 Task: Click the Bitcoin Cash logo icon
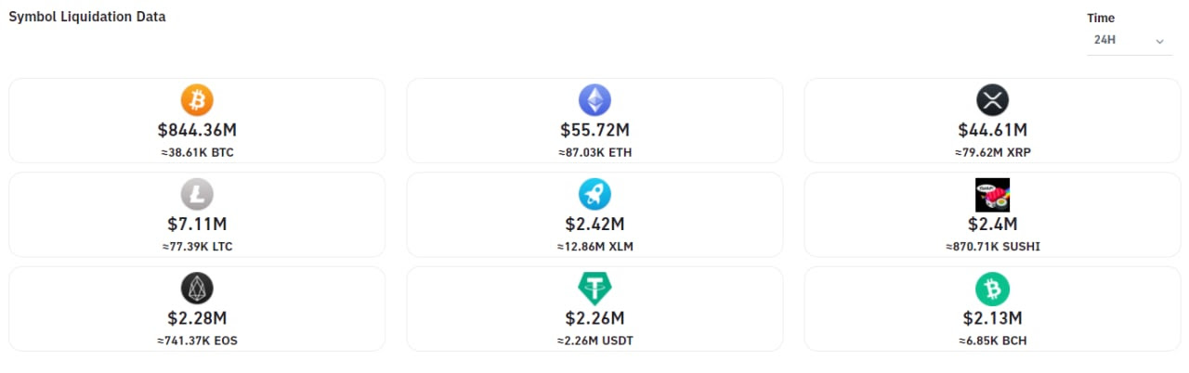coord(992,289)
